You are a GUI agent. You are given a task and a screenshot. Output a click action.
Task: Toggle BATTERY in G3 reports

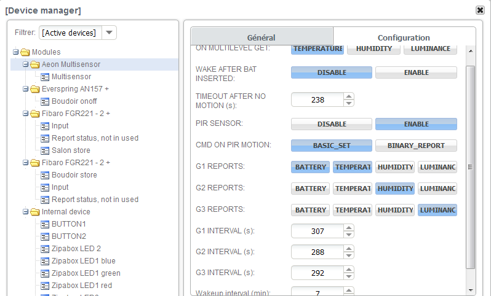[x=311, y=210]
